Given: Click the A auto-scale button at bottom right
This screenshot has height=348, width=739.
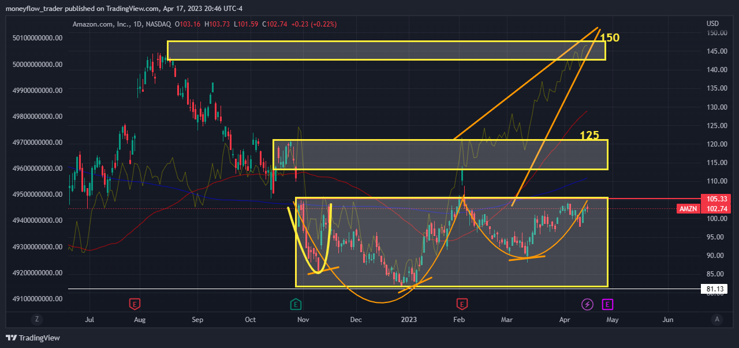Looking at the screenshot, I should coord(716,319).
